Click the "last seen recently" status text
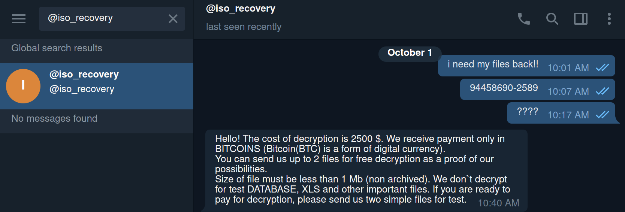 [x=244, y=27]
